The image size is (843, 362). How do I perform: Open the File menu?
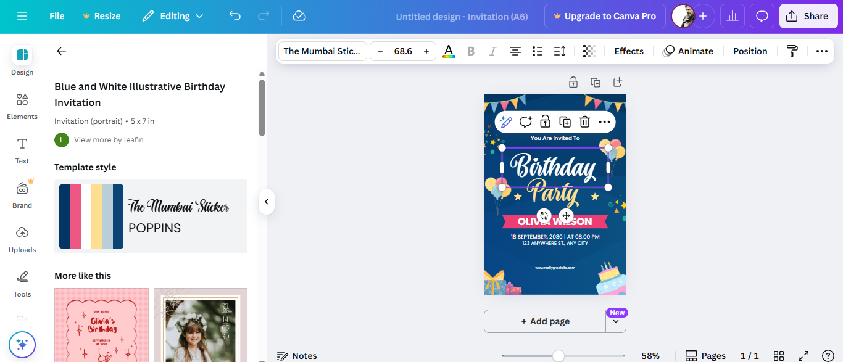click(x=56, y=16)
